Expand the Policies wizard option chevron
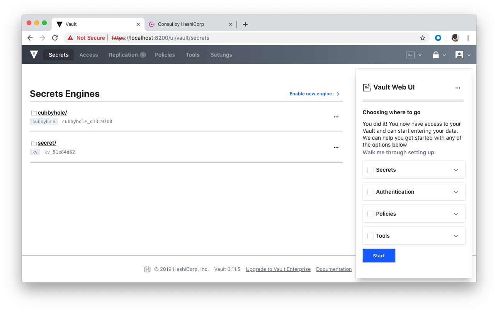 456,214
